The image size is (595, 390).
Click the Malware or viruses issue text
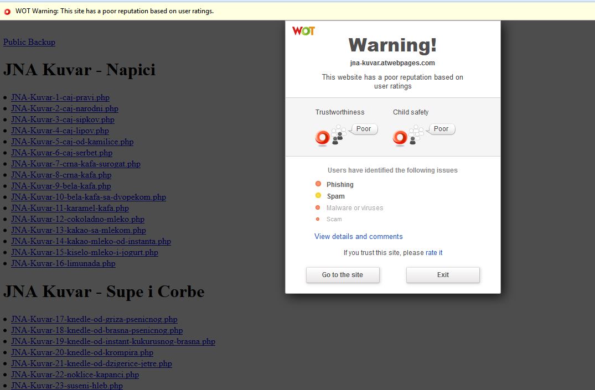click(x=355, y=208)
